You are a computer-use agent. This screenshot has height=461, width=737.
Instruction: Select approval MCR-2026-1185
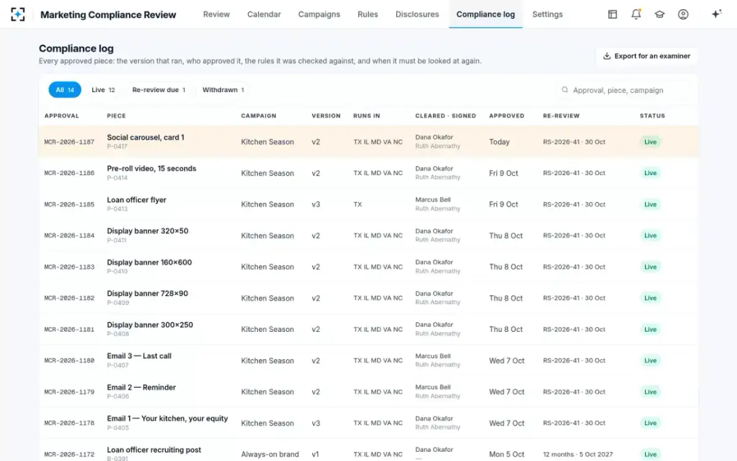coord(69,205)
